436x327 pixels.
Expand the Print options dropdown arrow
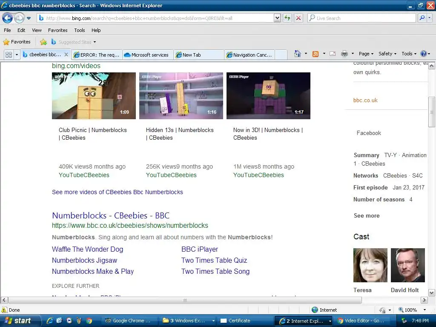tap(353, 54)
